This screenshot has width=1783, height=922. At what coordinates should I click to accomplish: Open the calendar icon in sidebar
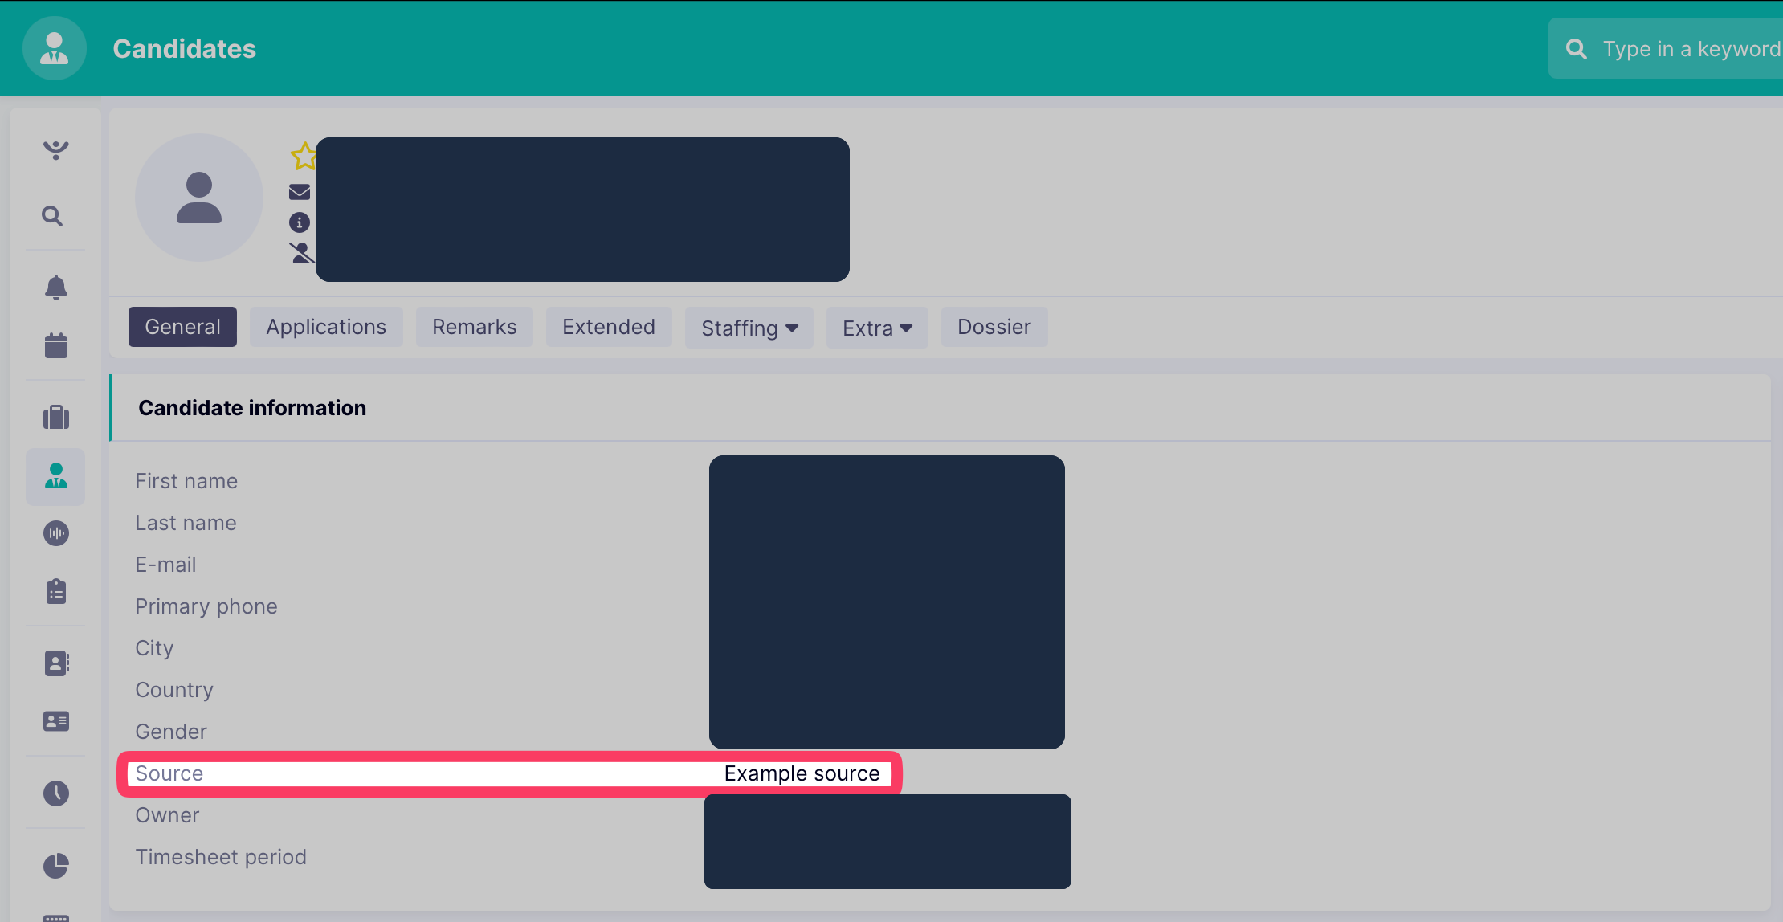[x=55, y=346]
